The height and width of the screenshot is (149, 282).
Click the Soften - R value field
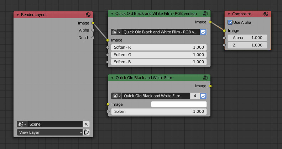[159, 47]
